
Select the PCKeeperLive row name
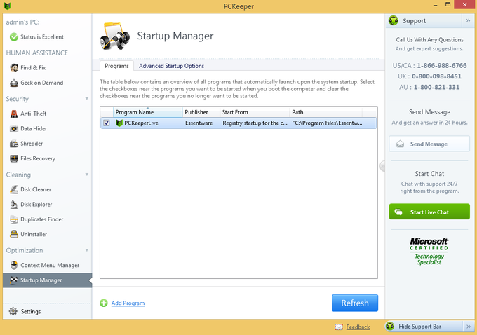click(x=141, y=123)
